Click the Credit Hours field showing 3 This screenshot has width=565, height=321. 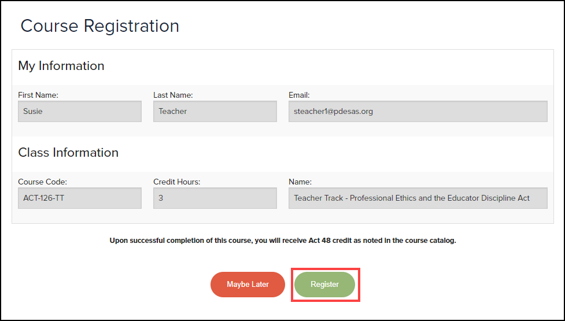tap(215, 198)
